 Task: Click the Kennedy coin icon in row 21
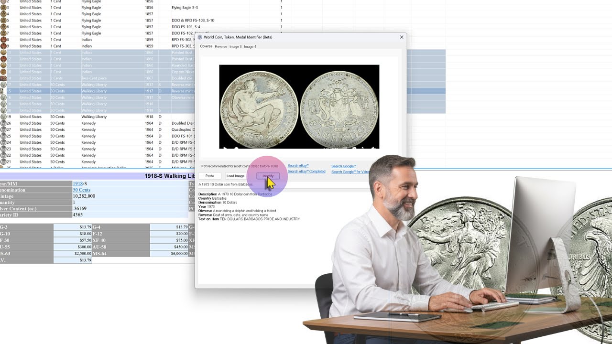click(x=3, y=161)
